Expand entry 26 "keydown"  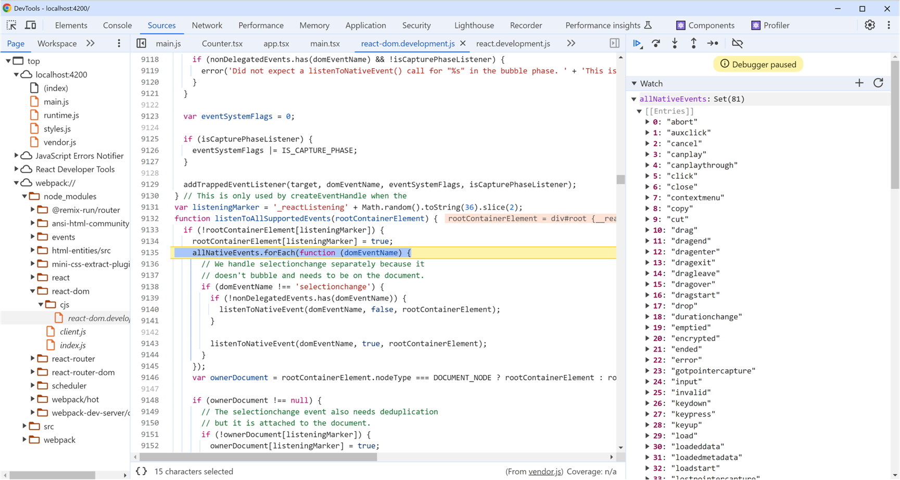tap(648, 403)
